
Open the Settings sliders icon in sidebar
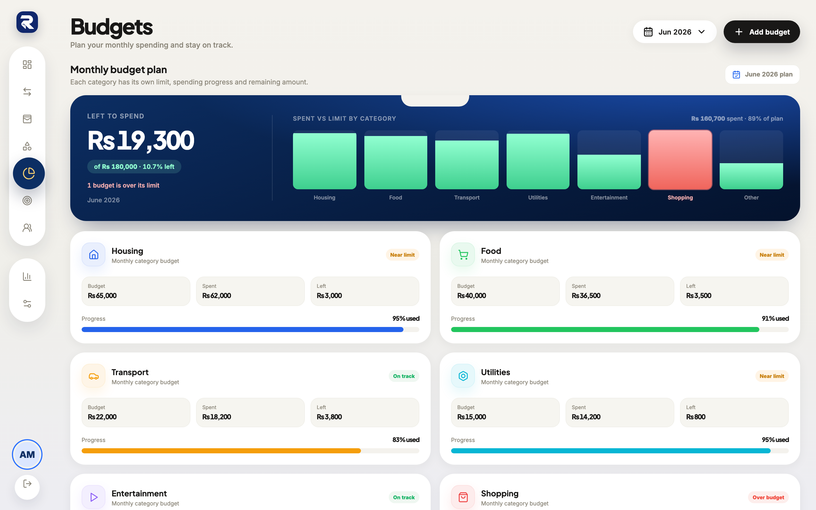27,303
